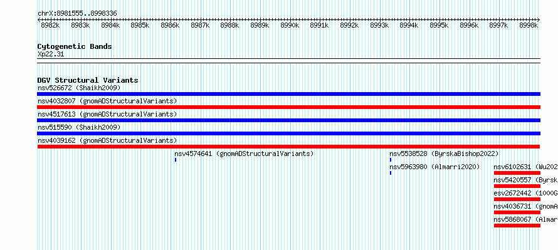Click the 8993k ruler position
The width and height of the screenshot is (558, 250).
[379, 25]
